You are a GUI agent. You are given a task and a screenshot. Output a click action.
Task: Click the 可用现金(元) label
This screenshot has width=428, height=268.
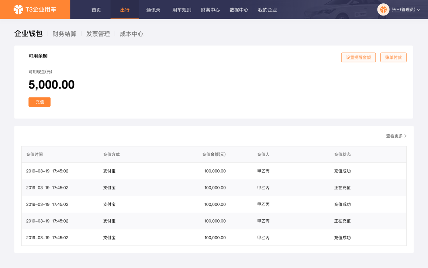[40, 72]
